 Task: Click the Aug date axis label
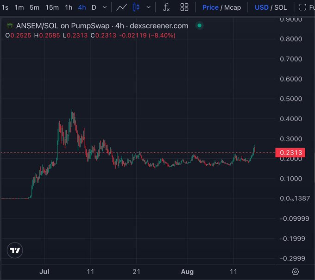click(x=187, y=272)
